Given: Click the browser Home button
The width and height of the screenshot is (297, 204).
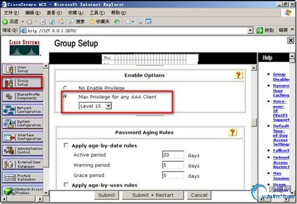Looking at the screenshot, I should 61,22.
